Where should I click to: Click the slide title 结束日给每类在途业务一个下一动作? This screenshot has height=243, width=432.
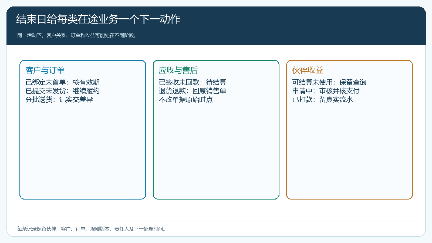98,19
